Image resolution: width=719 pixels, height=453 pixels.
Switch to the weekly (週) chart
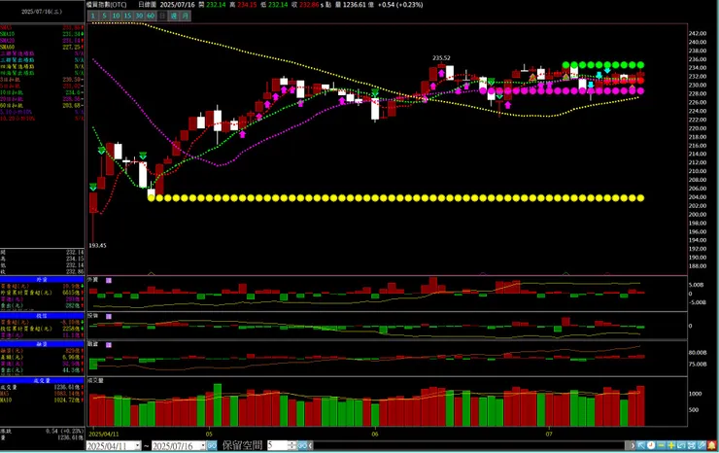174,16
